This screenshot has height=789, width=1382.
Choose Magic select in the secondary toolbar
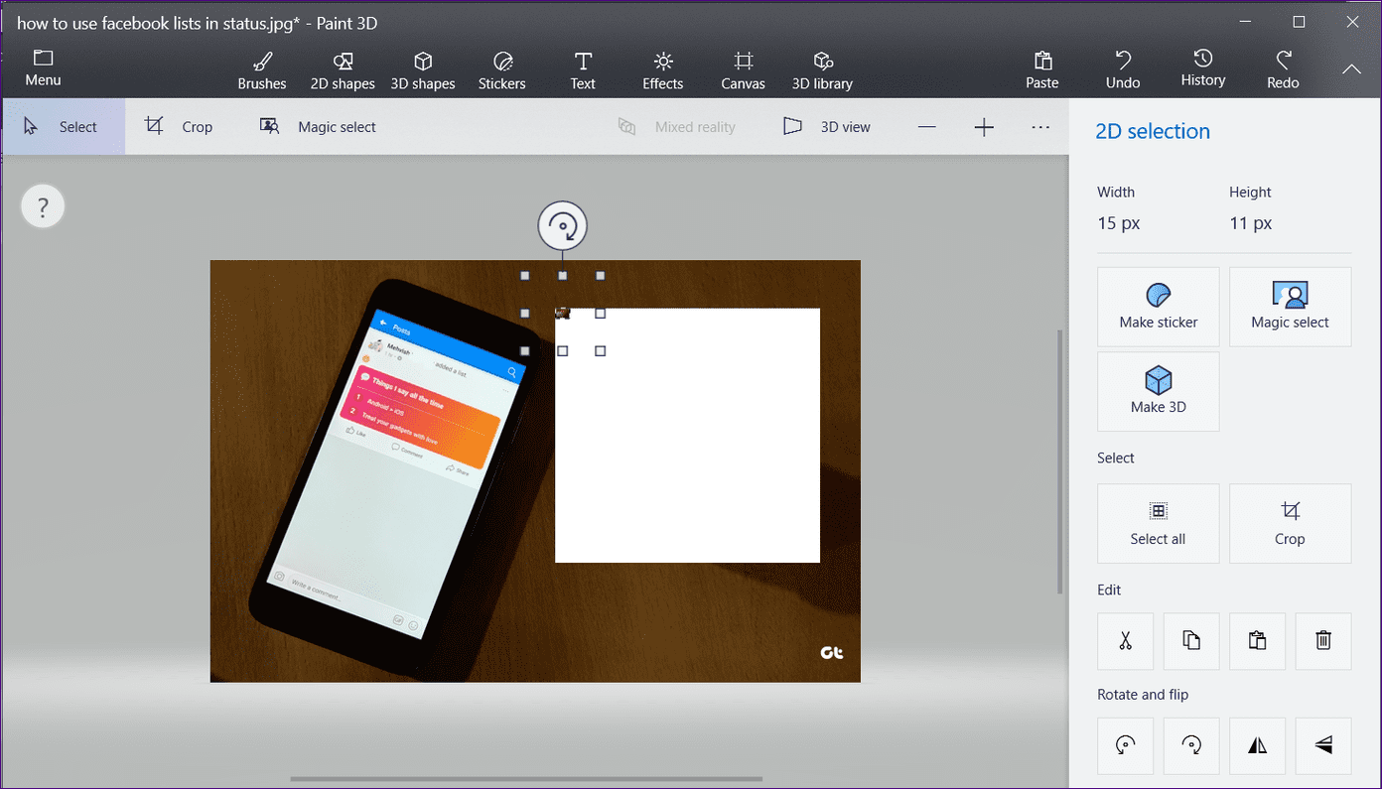319,127
